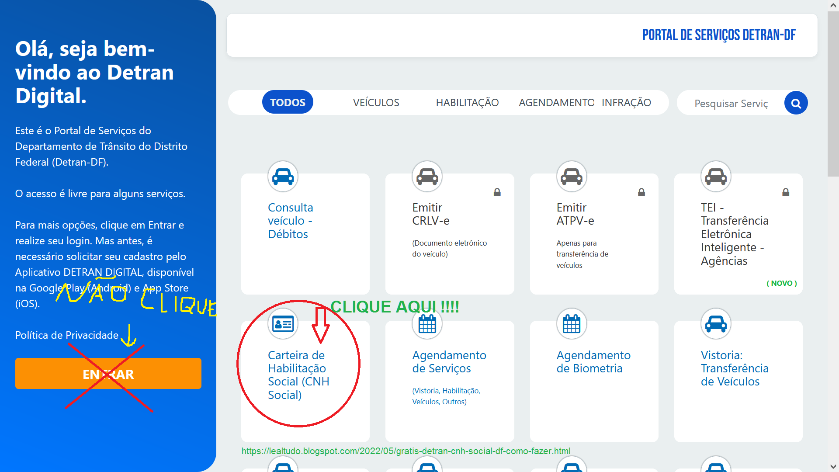This screenshot has height=472, width=839.
Task: Click the padlock icon on Emitir CRLV-e card
Action: click(497, 192)
